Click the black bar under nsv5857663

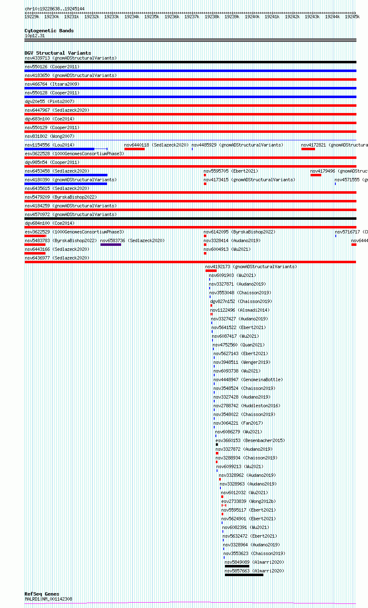tap(244, 575)
